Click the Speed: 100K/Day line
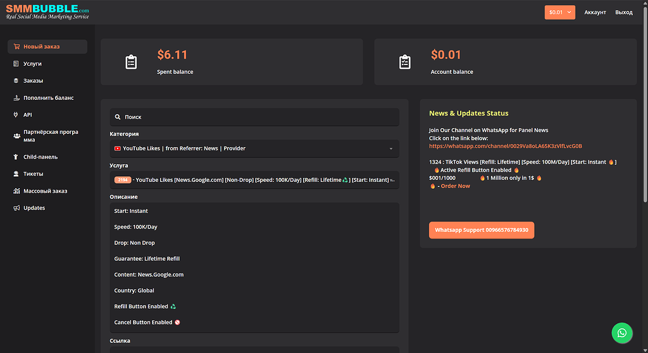 [x=135, y=227]
